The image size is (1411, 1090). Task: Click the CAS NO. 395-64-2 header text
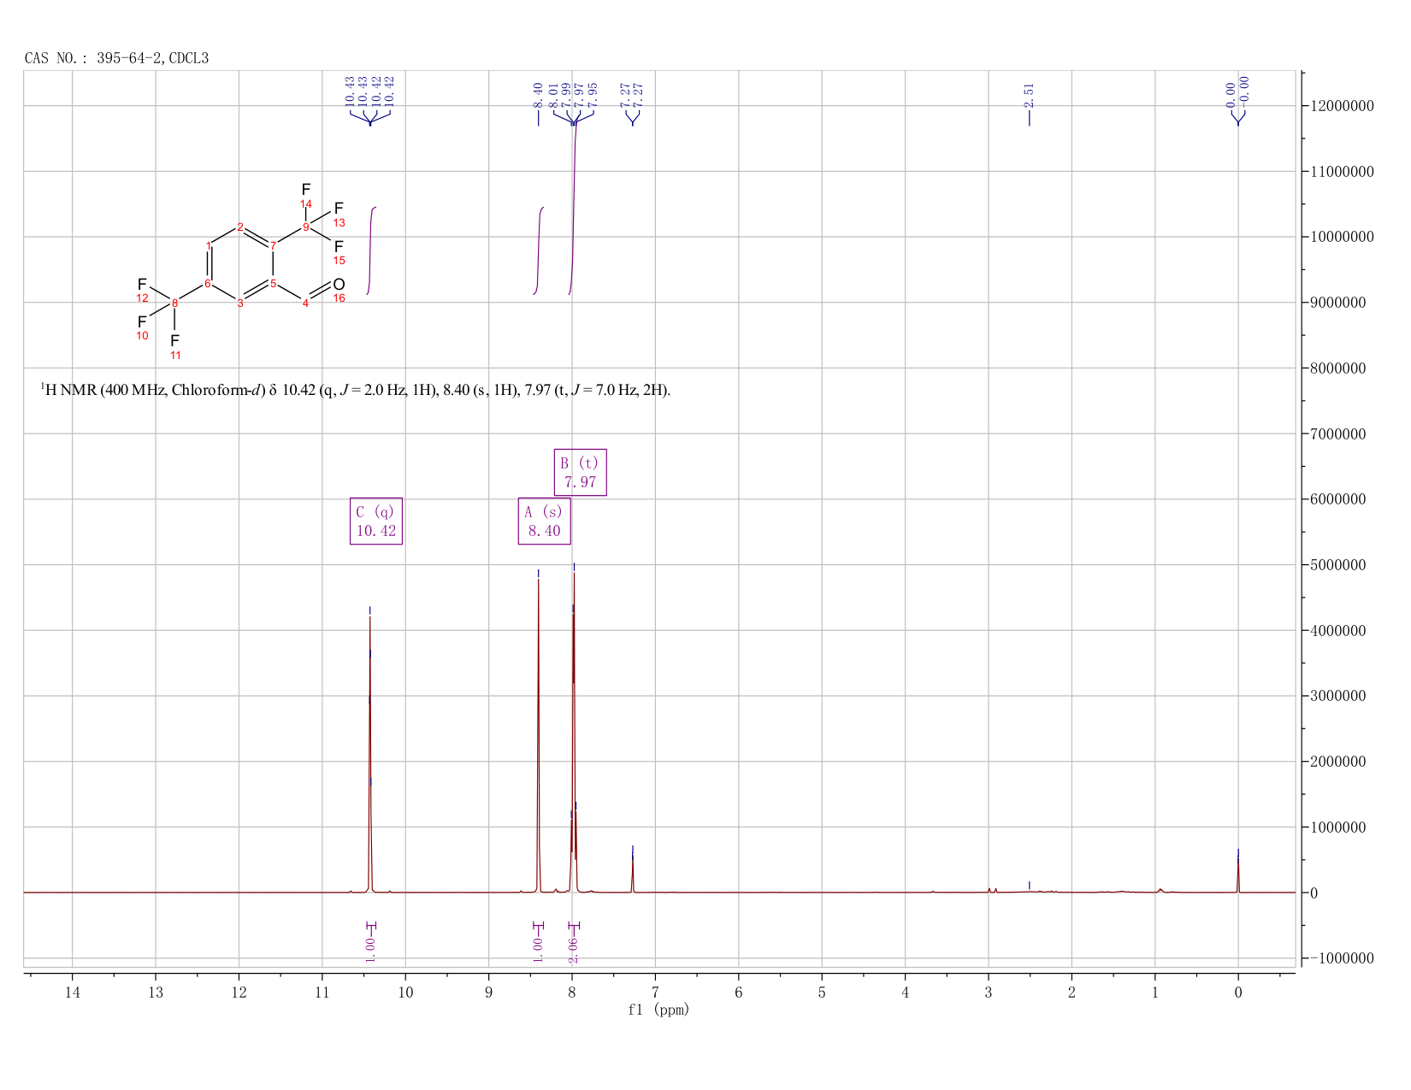point(116,58)
